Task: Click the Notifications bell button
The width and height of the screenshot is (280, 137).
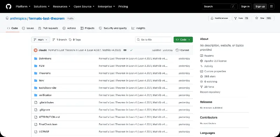Action: tap(219, 18)
